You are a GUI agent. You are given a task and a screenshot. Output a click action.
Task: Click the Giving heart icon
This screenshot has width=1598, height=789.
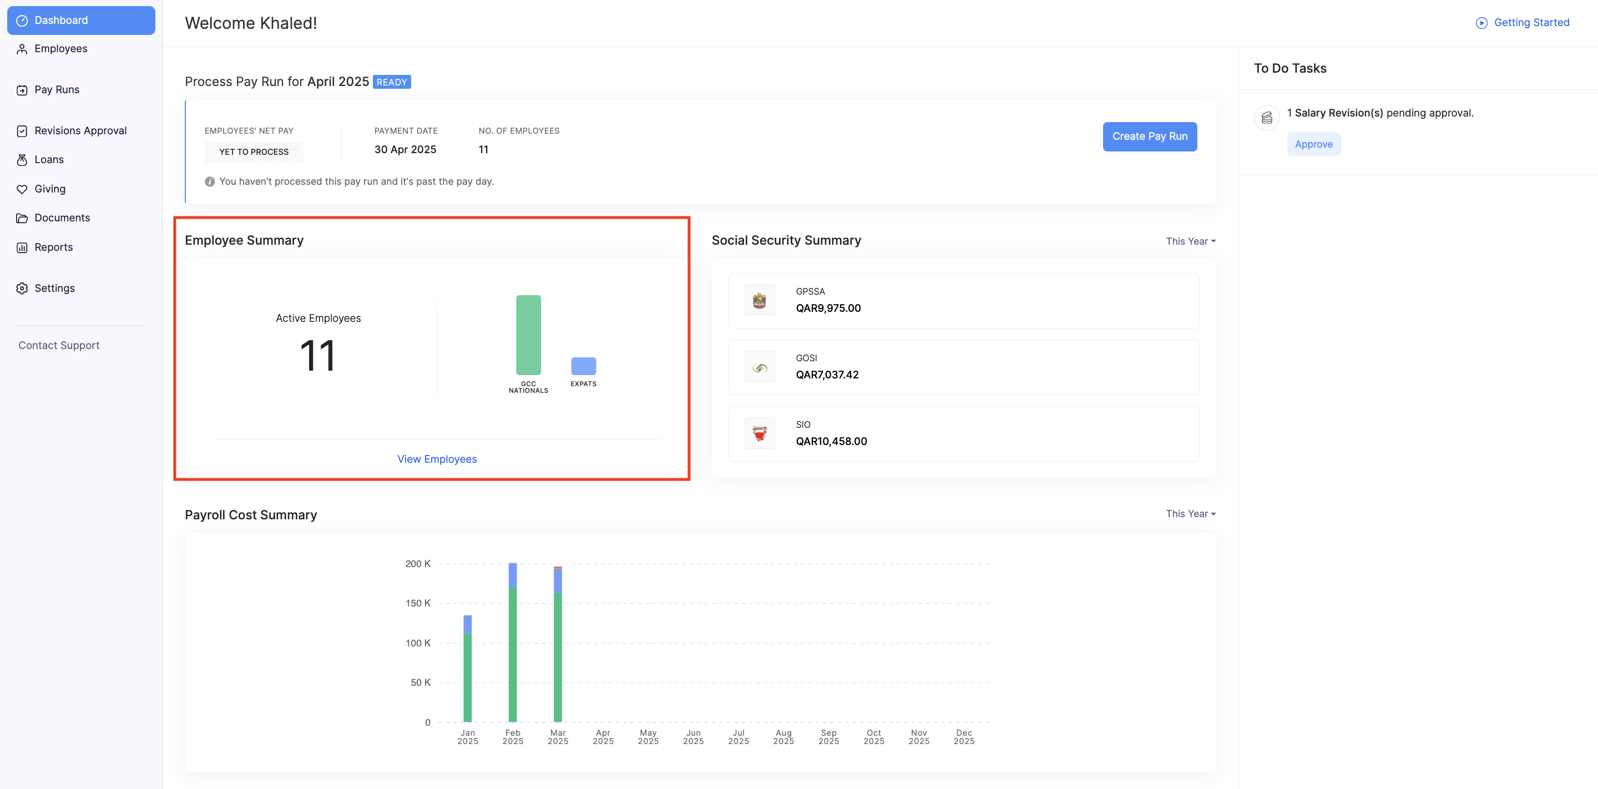click(x=22, y=189)
